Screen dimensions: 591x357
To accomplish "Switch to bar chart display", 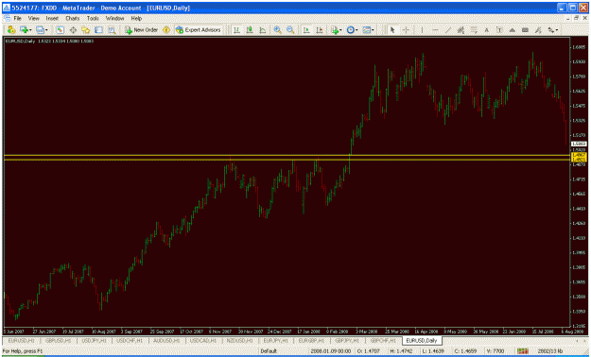I will click(236, 30).
